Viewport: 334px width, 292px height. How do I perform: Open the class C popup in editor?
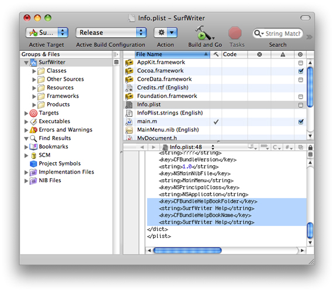coord(277,147)
